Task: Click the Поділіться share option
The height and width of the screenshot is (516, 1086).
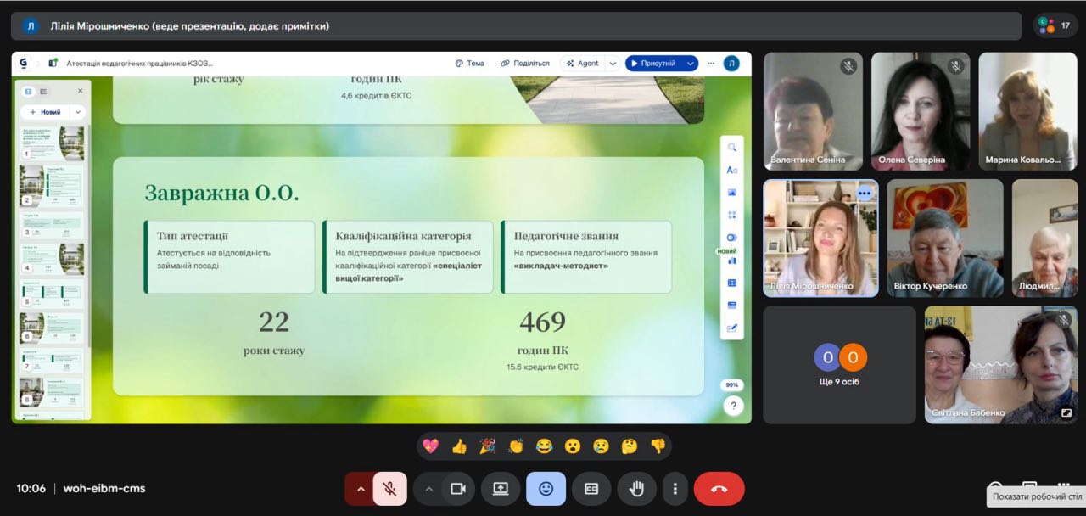Action: click(x=525, y=64)
